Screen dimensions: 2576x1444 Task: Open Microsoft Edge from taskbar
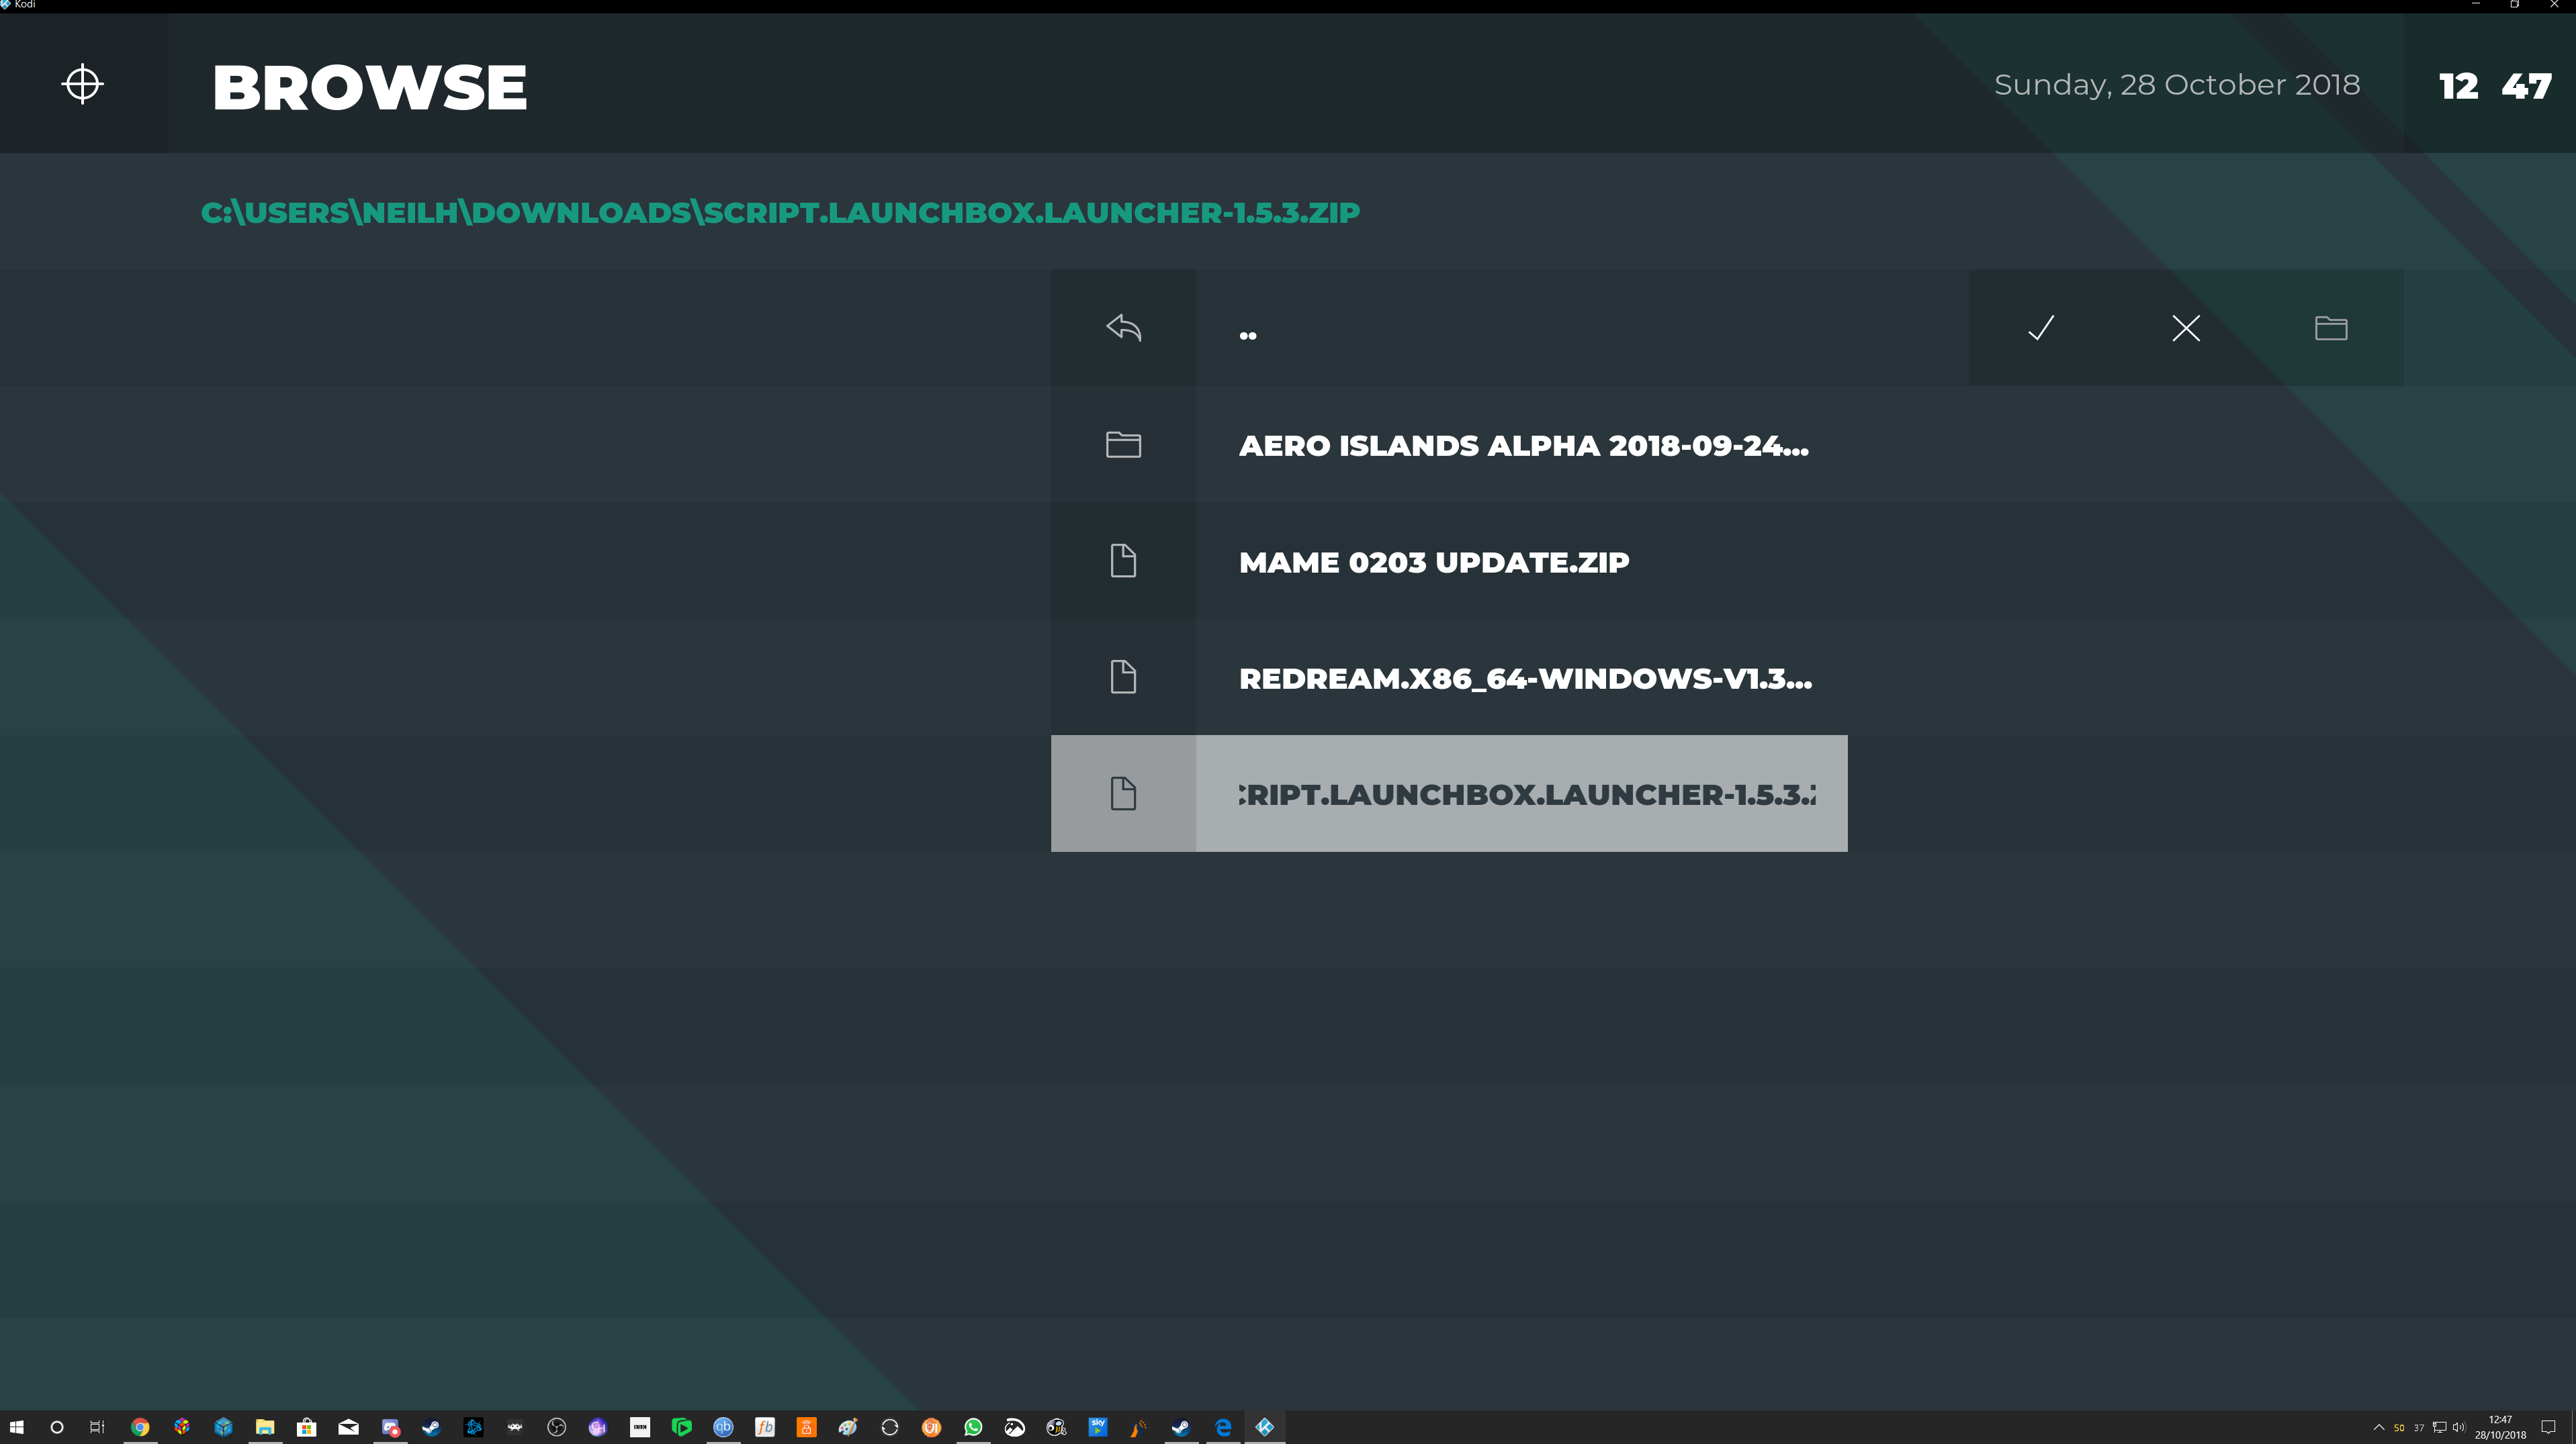point(1223,1427)
